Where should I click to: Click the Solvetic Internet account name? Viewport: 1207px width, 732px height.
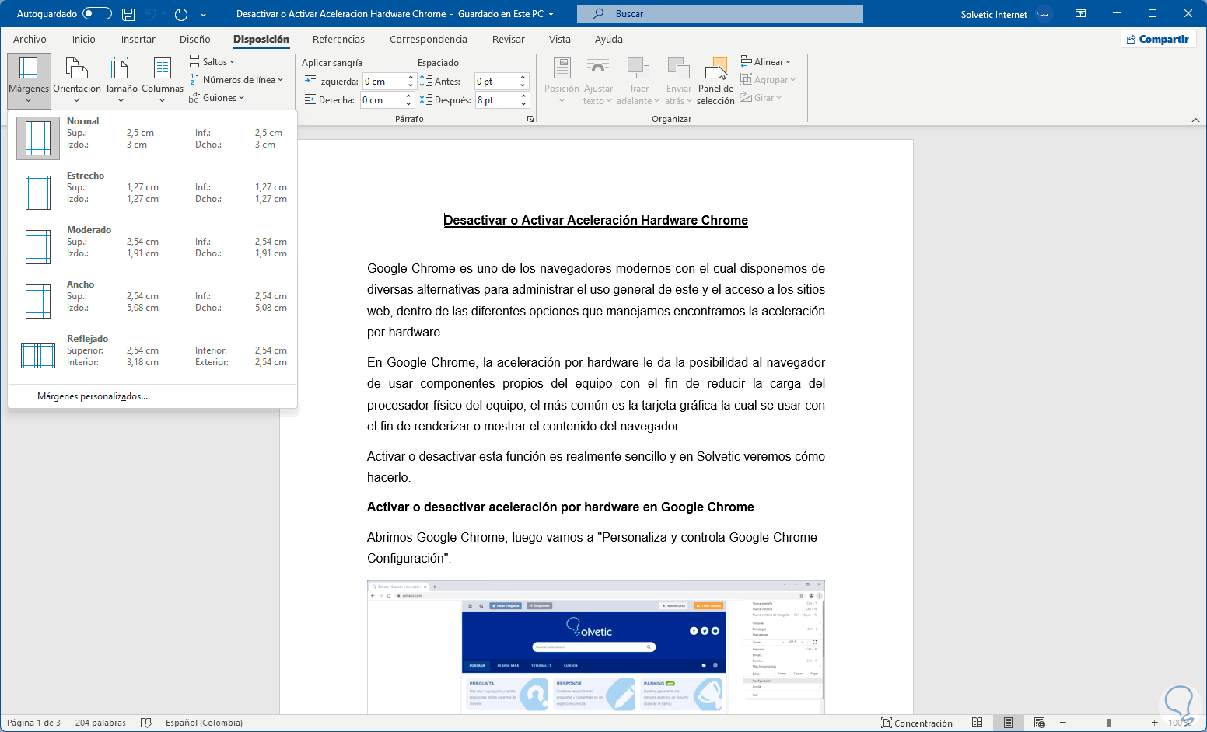click(x=994, y=14)
